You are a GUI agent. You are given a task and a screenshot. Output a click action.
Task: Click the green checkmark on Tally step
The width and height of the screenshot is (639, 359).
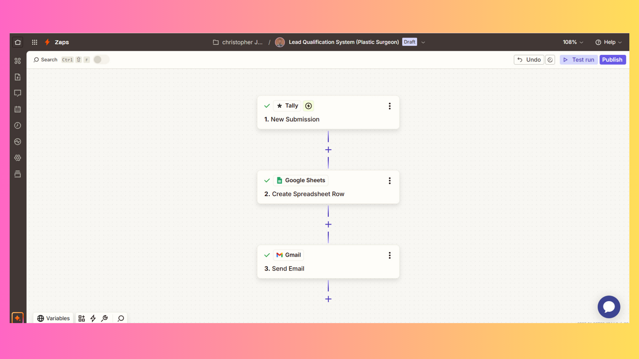coord(267,106)
